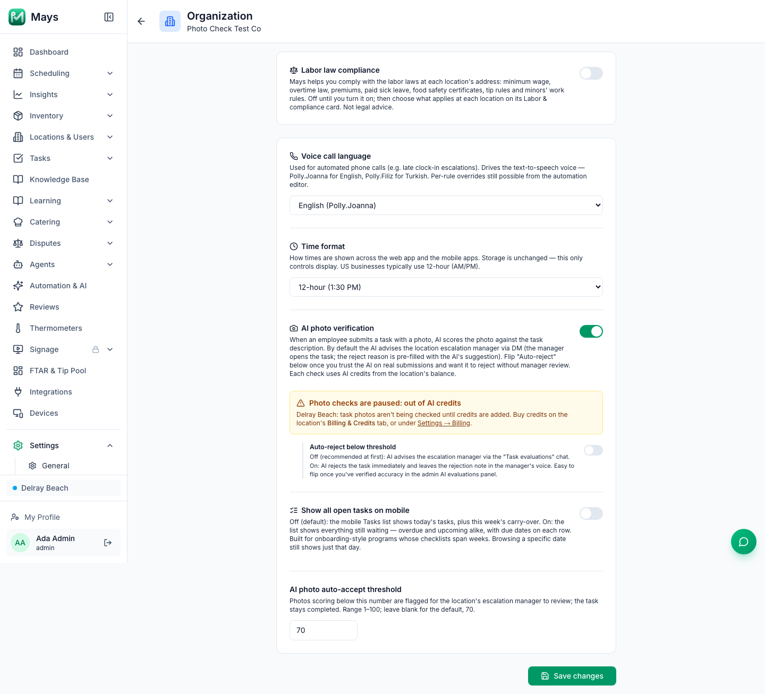The image size is (765, 694).
Task: Click the Inventory box icon
Action: [18, 116]
